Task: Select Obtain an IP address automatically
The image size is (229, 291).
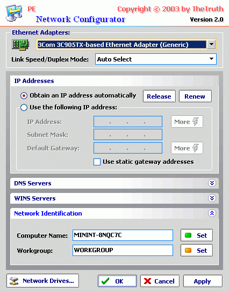Action: point(24,96)
